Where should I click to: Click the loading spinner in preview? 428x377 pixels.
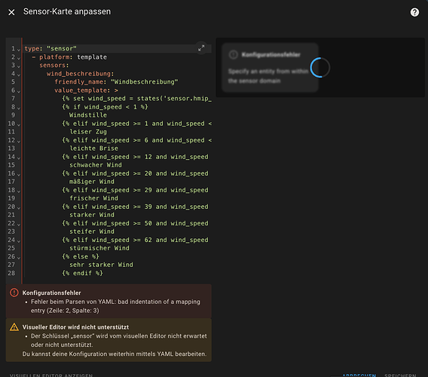pyautogui.click(x=320, y=67)
